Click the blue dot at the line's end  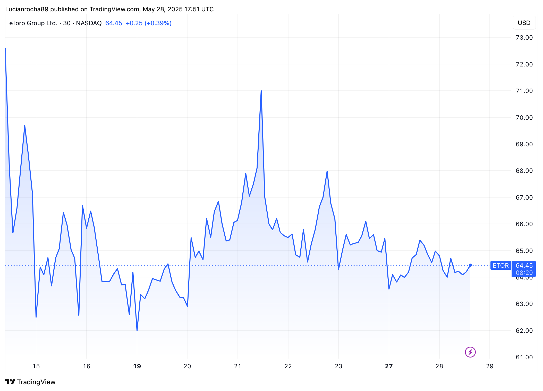coord(470,265)
